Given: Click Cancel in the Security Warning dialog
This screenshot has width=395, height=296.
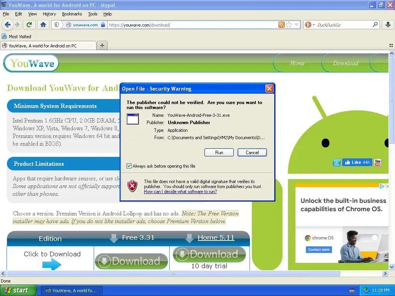Looking at the screenshot, I should coord(252,153).
